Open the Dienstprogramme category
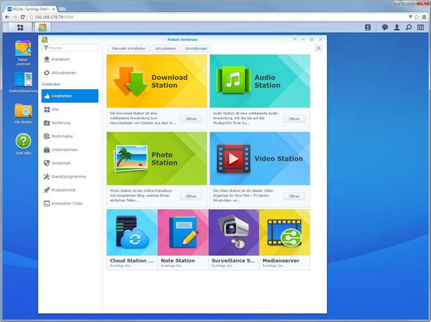Viewport: 431px width, 322px height. [x=70, y=177]
